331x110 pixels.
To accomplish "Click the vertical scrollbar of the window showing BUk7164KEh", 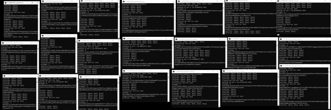I will [x=76, y=55].
